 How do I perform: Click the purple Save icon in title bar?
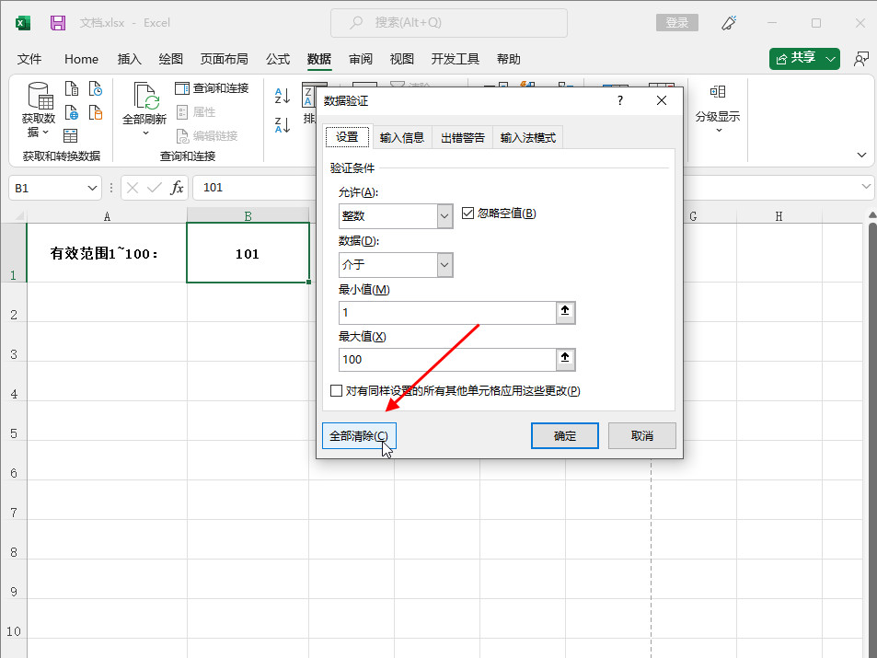58,23
